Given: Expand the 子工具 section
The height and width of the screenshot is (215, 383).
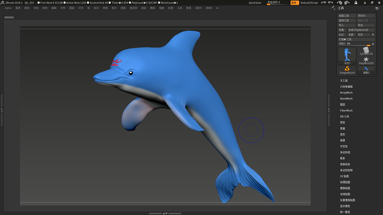Looking at the screenshot, I should 344,81.
